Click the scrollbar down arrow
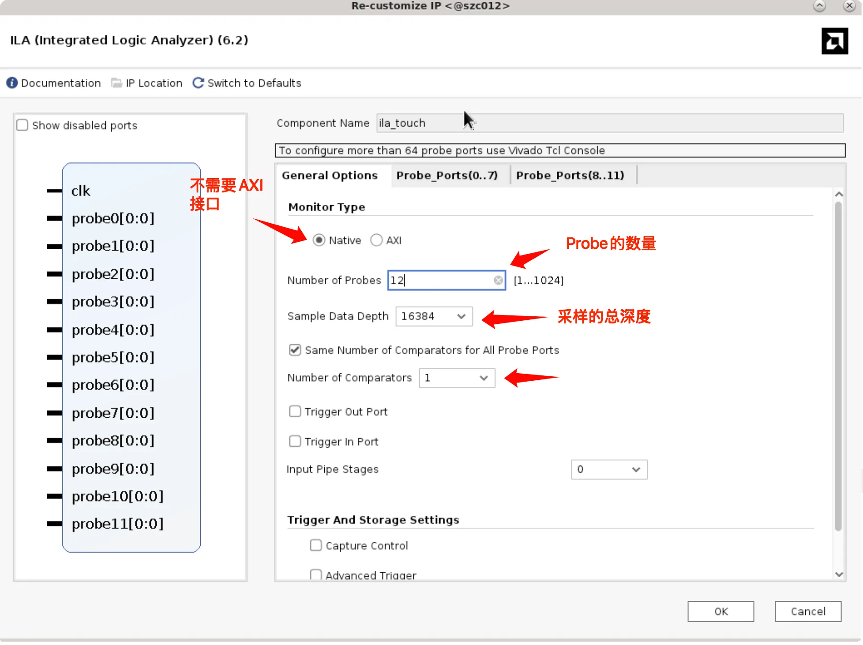This screenshot has height=645, width=863. coord(839,574)
